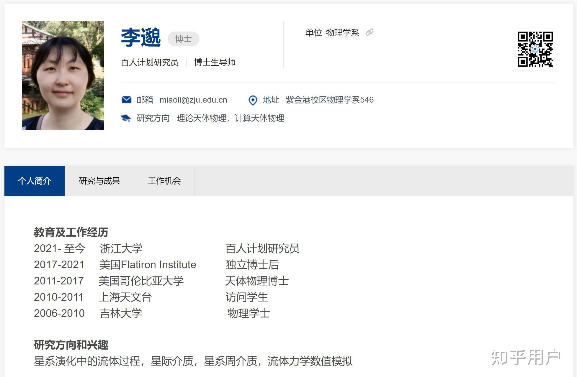Click the email address miaoli@zju.edu.cn

193,100
